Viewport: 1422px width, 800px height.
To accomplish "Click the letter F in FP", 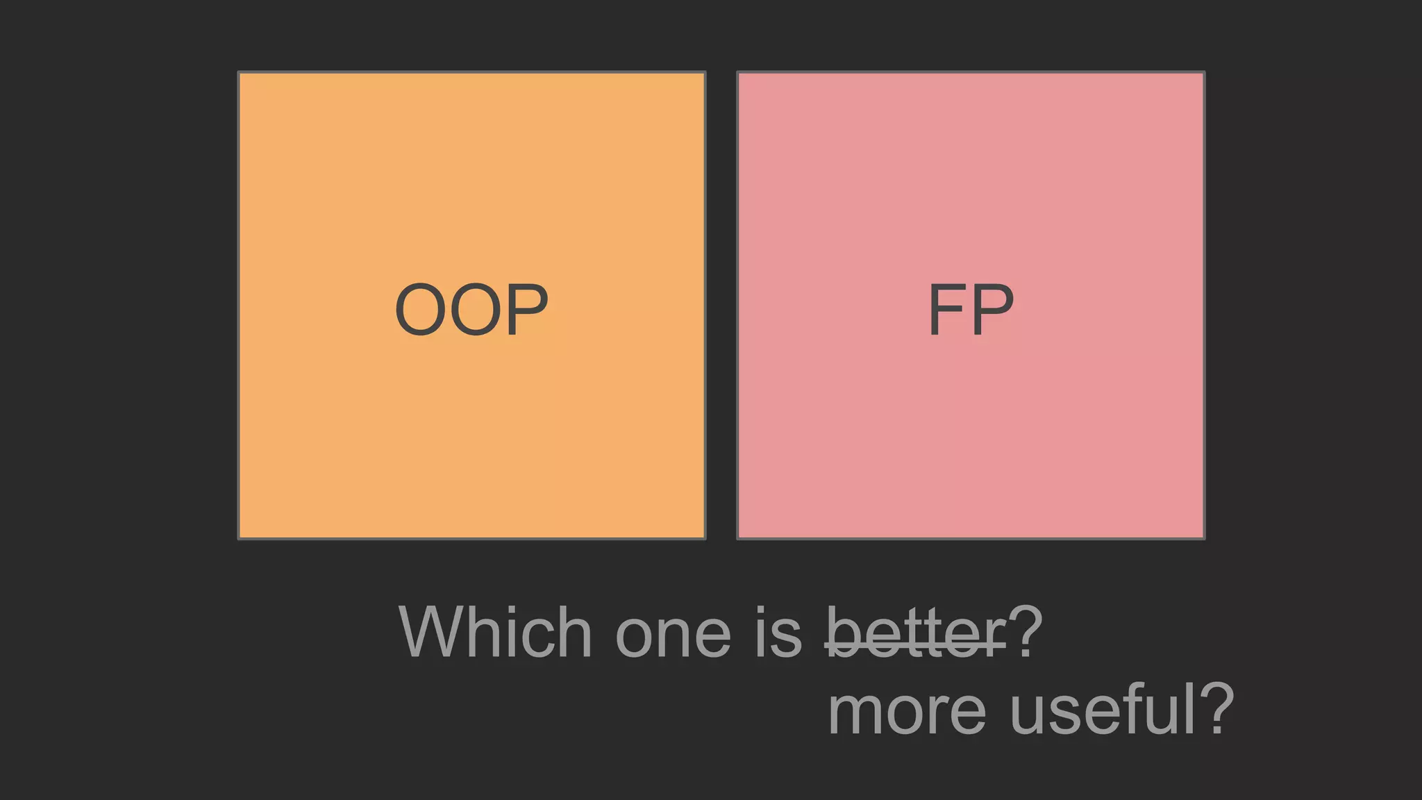I will click(x=944, y=310).
